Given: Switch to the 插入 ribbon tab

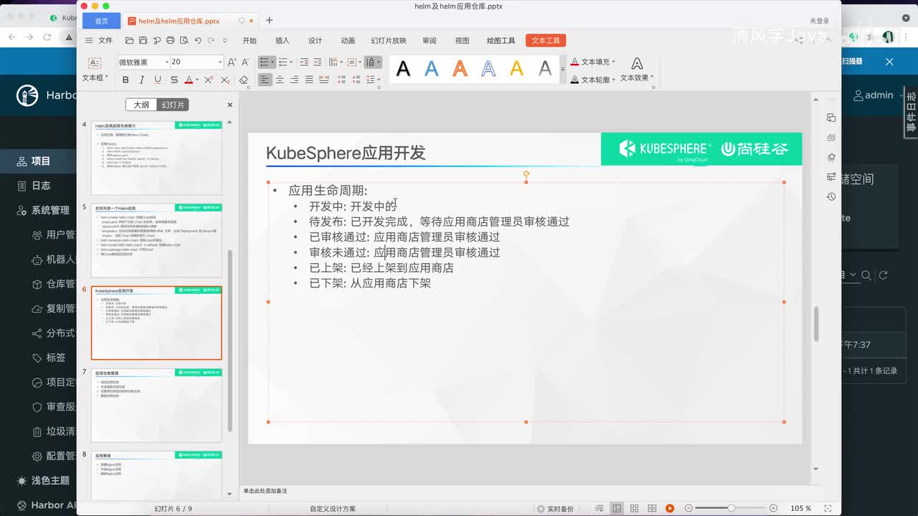Looking at the screenshot, I should 283,41.
